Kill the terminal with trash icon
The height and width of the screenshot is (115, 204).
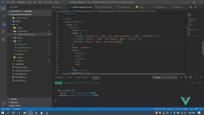(x=191, y=77)
